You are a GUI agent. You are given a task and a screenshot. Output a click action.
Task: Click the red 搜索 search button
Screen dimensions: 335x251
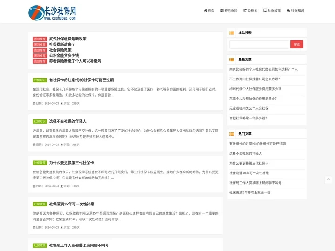[296, 45]
